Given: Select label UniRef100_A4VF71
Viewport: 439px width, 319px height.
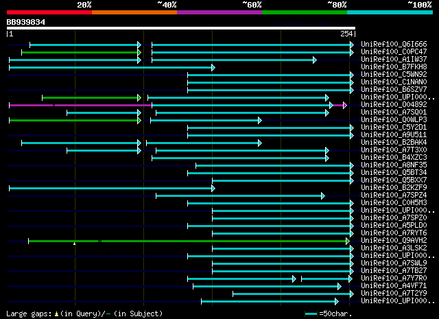Looking at the screenshot, I should (394, 286).
